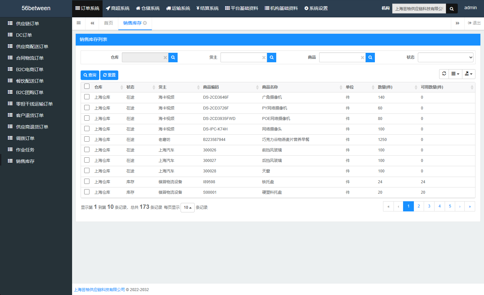The image size is (484, 295).
Task: Open 供应链订单 in the sidebar
Action: point(36,24)
